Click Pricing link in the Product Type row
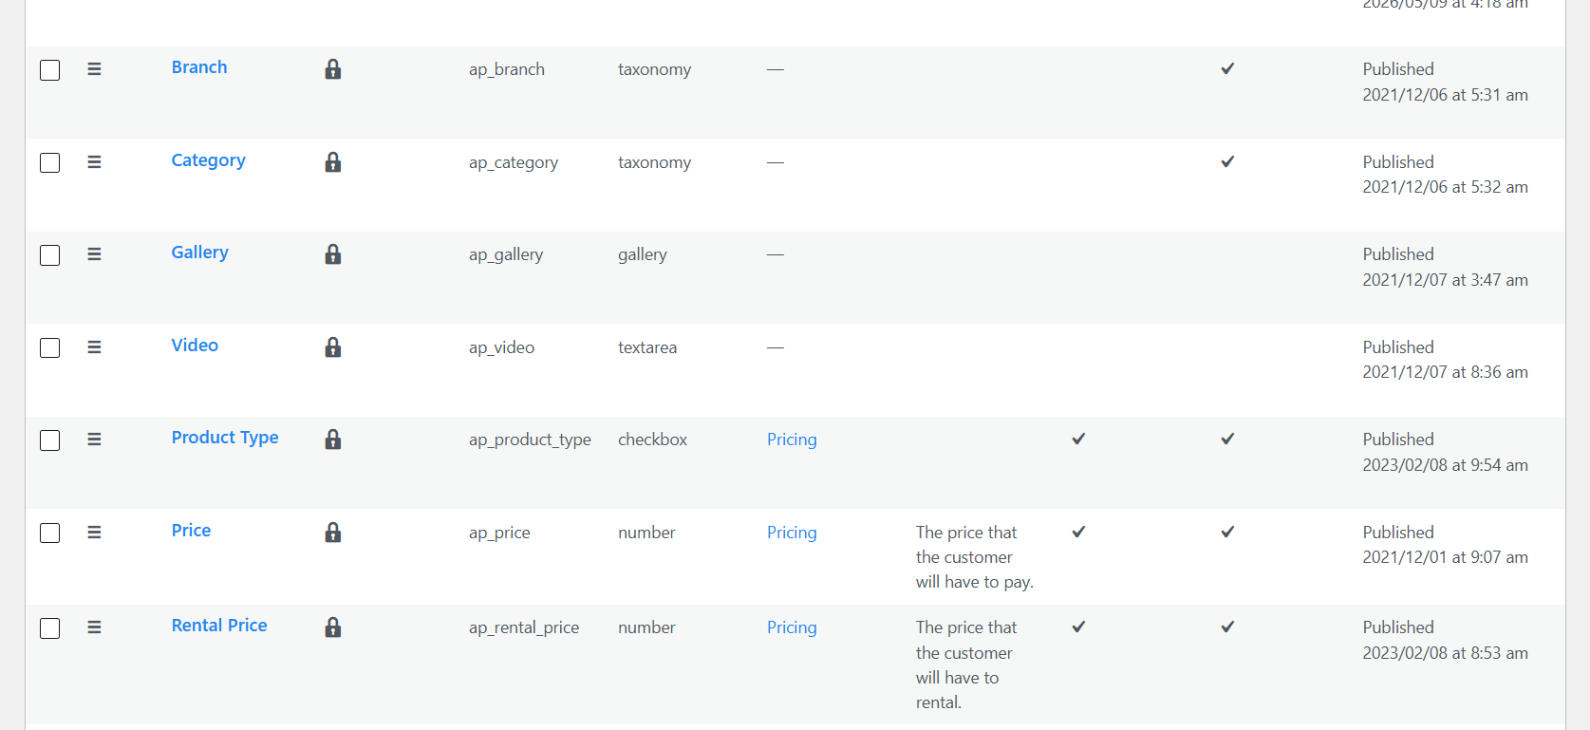Image resolution: width=1590 pixels, height=730 pixels. (x=792, y=440)
